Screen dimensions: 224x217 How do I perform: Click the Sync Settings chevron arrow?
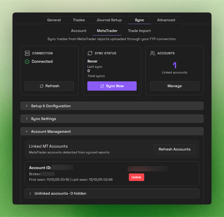(x=27, y=119)
